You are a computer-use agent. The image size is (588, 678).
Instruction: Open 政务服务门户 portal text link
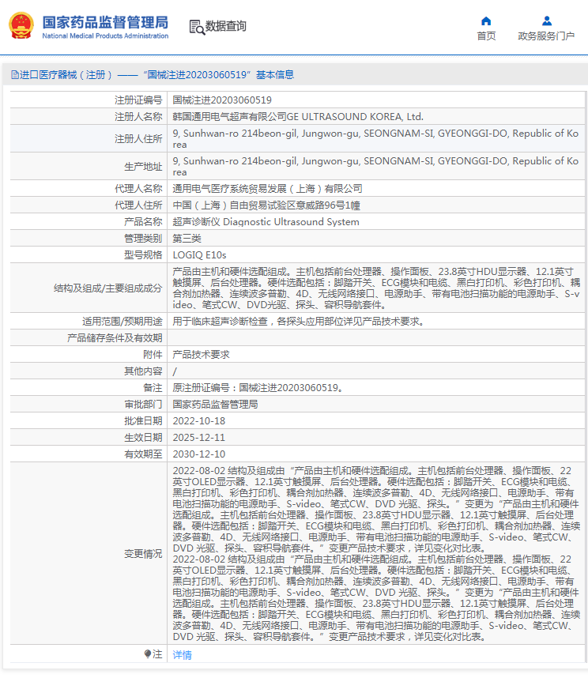pos(546,36)
